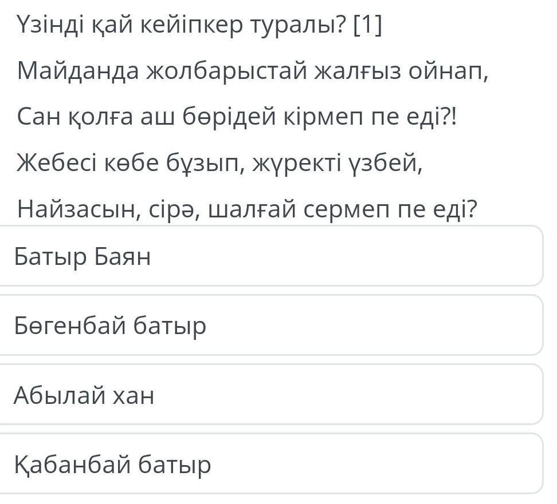
Task: Click the poem line Майданда жолбарыстай жалғыз ойнап
Action: tap(253, 72)
